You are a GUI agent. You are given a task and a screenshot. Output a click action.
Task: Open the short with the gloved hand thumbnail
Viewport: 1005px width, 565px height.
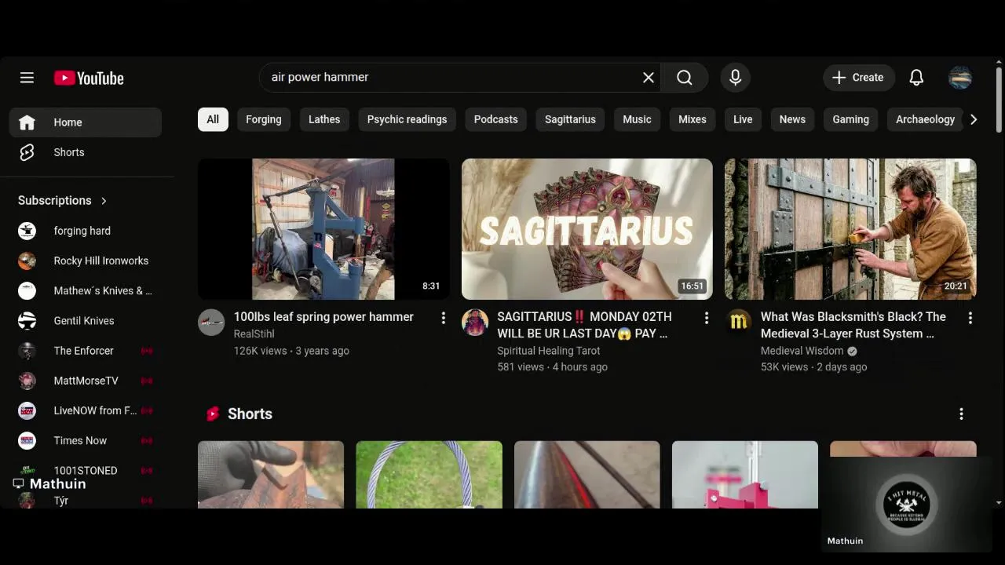[x=271, y=475]
